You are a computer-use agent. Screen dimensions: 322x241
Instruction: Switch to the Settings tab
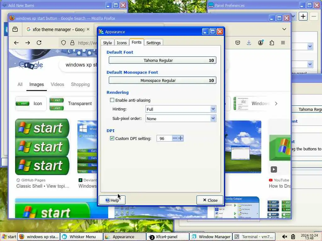153,43
